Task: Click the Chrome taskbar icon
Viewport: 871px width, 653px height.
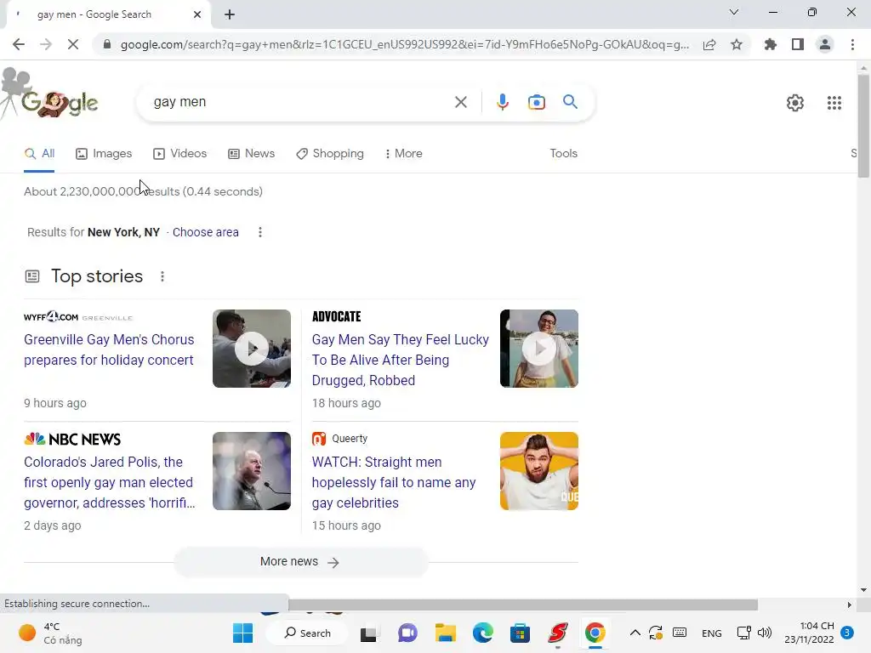Action: coord(595,633)
